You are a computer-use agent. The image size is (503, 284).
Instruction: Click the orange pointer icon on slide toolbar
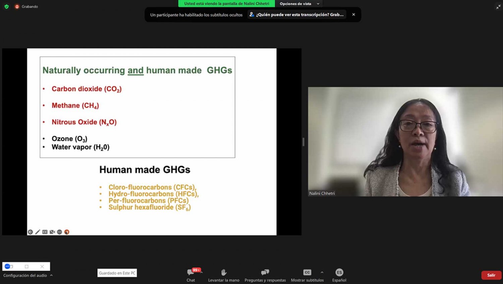tap(67, 232)
